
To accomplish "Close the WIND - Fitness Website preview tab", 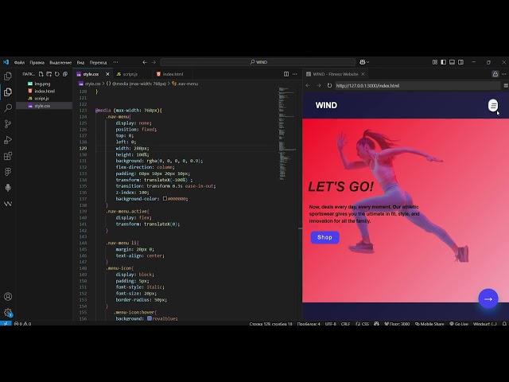I will tap(363, 74).
